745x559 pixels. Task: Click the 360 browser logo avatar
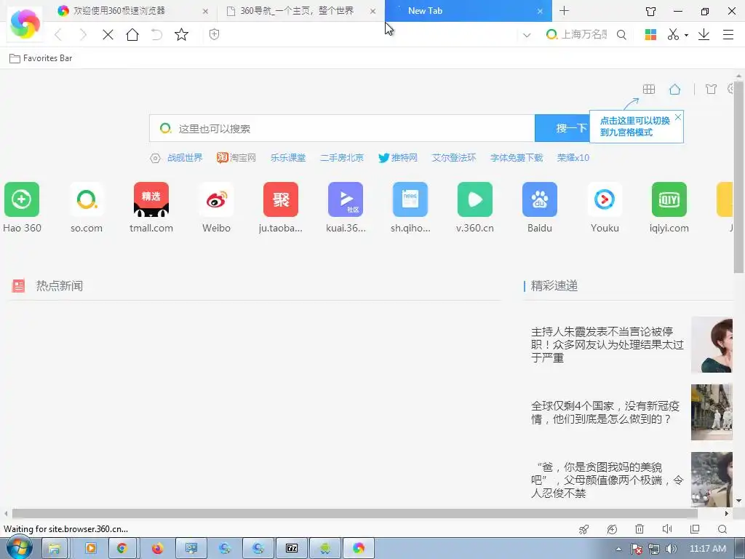[x=25, y=23]
